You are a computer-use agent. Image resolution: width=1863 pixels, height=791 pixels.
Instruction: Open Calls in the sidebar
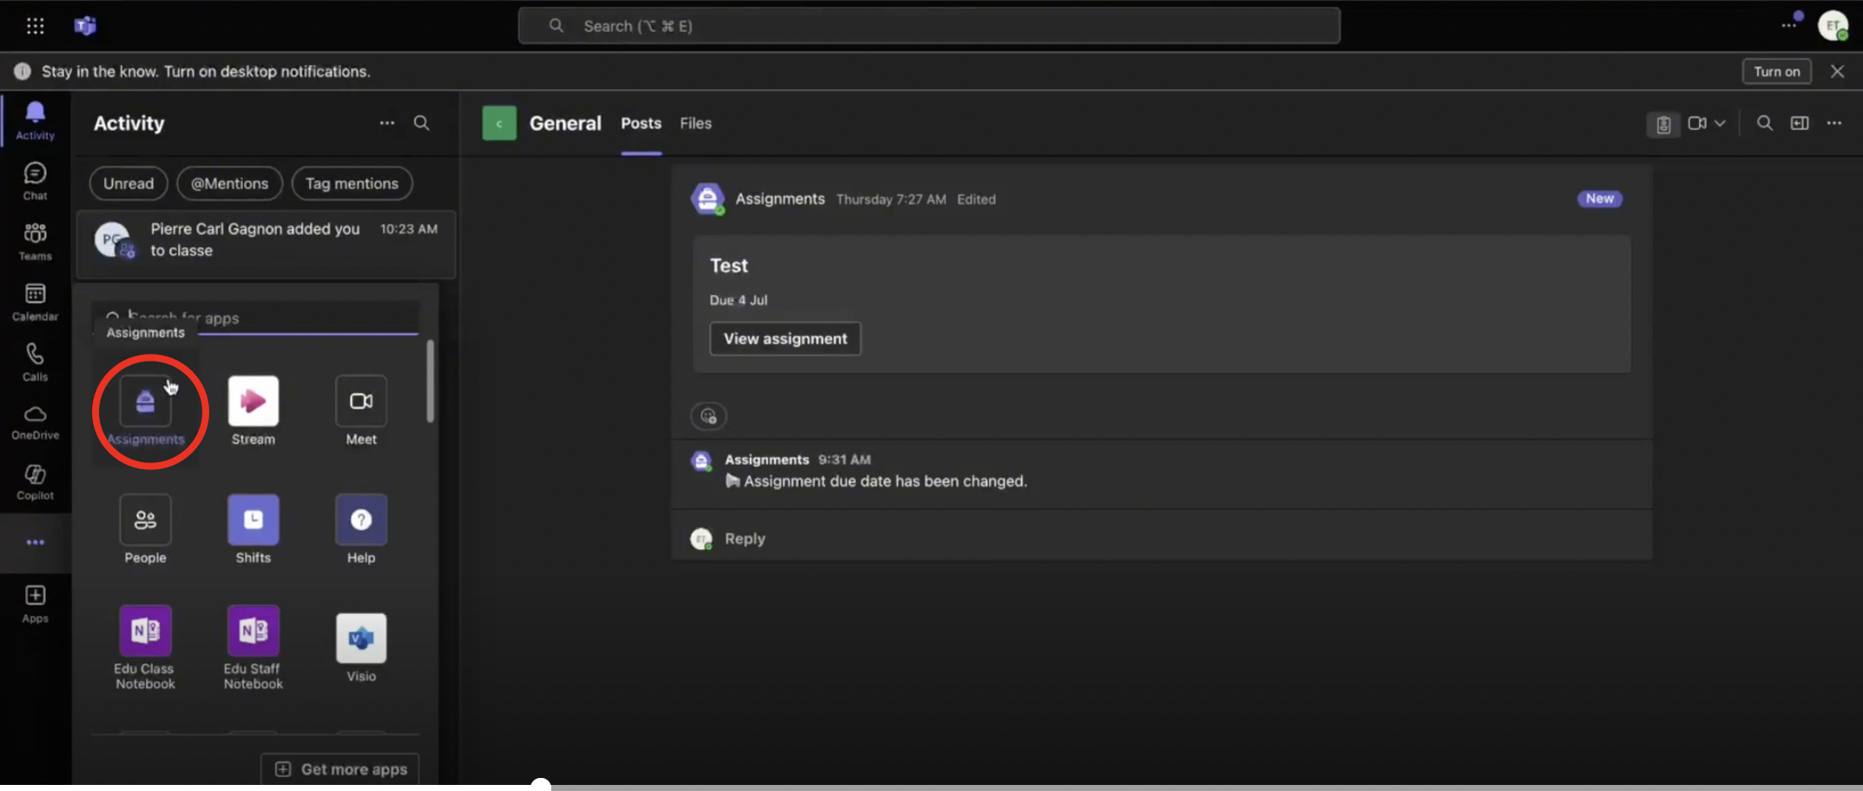pyautogui.click(x=35, y=362)
